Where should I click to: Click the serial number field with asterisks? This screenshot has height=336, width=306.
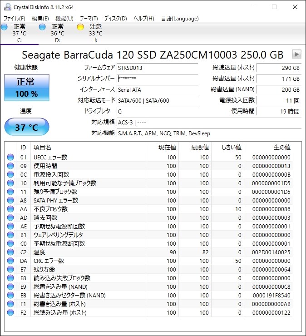click(157, 79)
